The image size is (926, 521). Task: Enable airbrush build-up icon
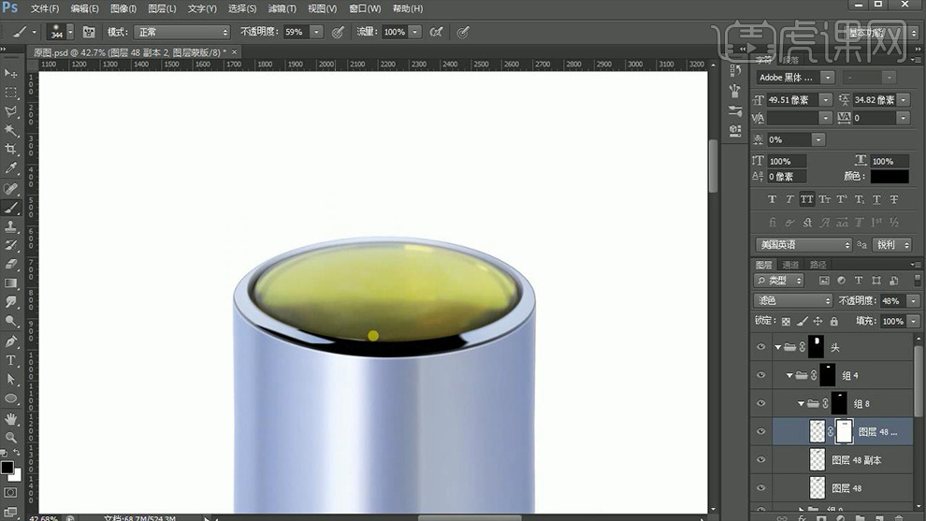coord(436,32)
